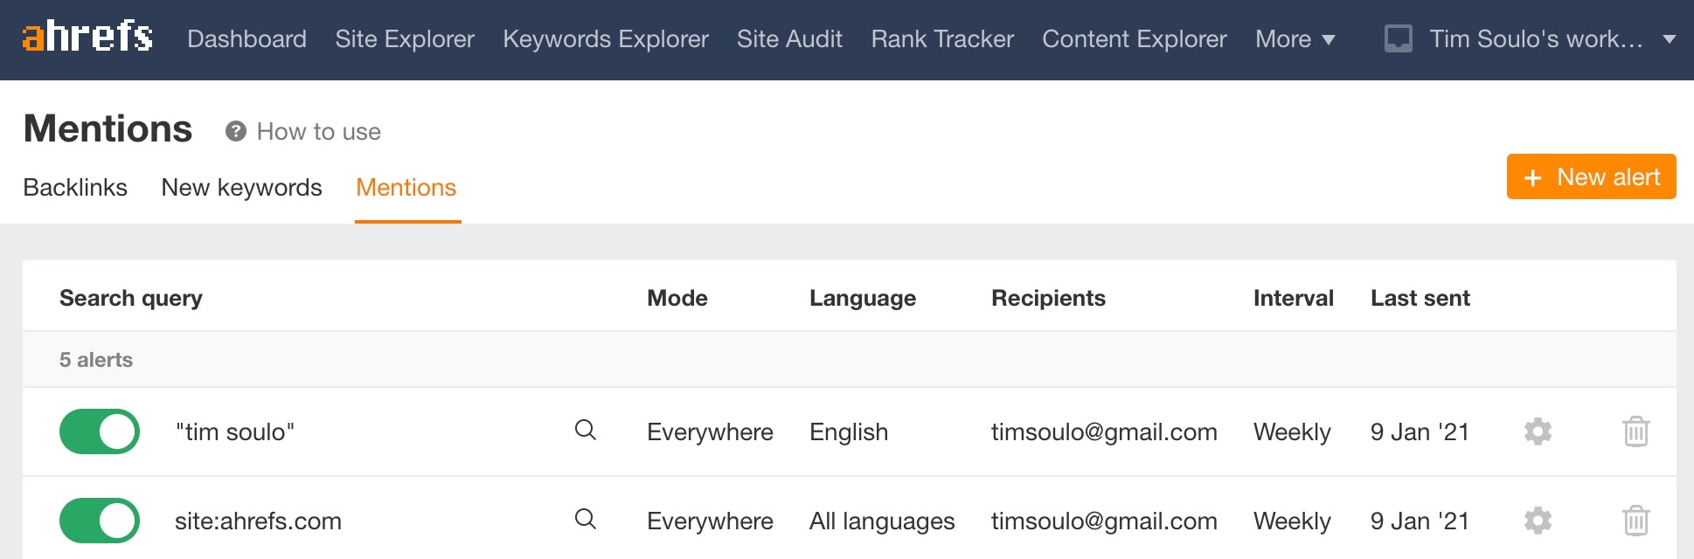Click the How to use question icon
Viewport: 1694px width, 559px height.
[235, 131]
